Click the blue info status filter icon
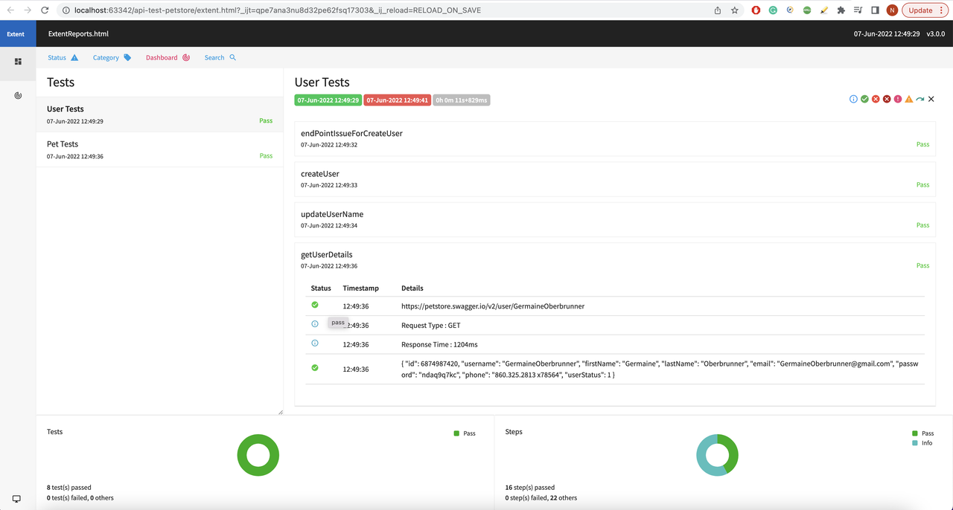This screenshot has width=953, height=510. click(853, 99)
